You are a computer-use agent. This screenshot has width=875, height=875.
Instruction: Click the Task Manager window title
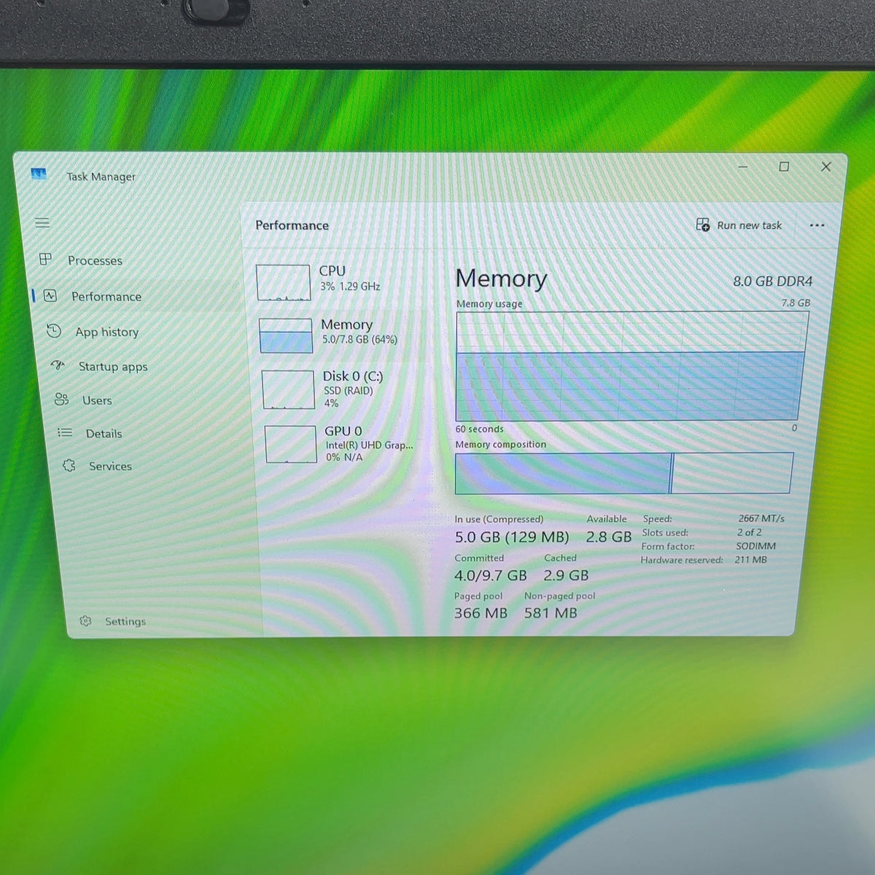(101, 176)
